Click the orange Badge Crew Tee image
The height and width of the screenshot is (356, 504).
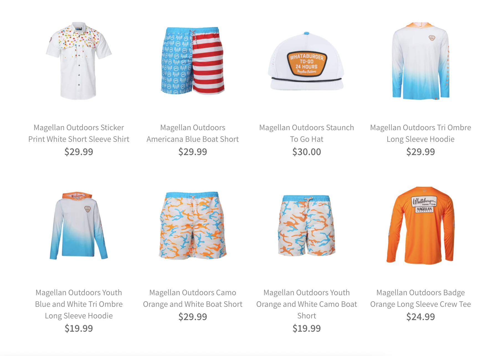(x=420, y=226)
